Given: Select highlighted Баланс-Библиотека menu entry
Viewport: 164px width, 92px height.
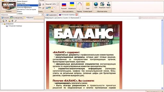Looking at the screenshot, I should 27,5.
